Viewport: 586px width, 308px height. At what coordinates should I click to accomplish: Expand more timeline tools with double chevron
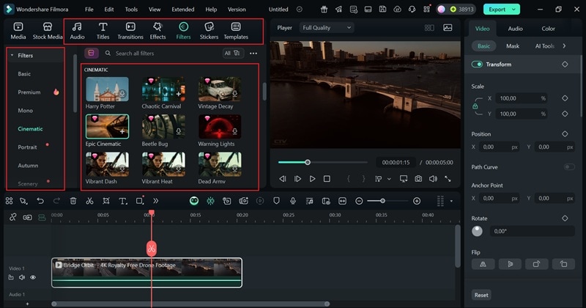click(x=156, y=201)
